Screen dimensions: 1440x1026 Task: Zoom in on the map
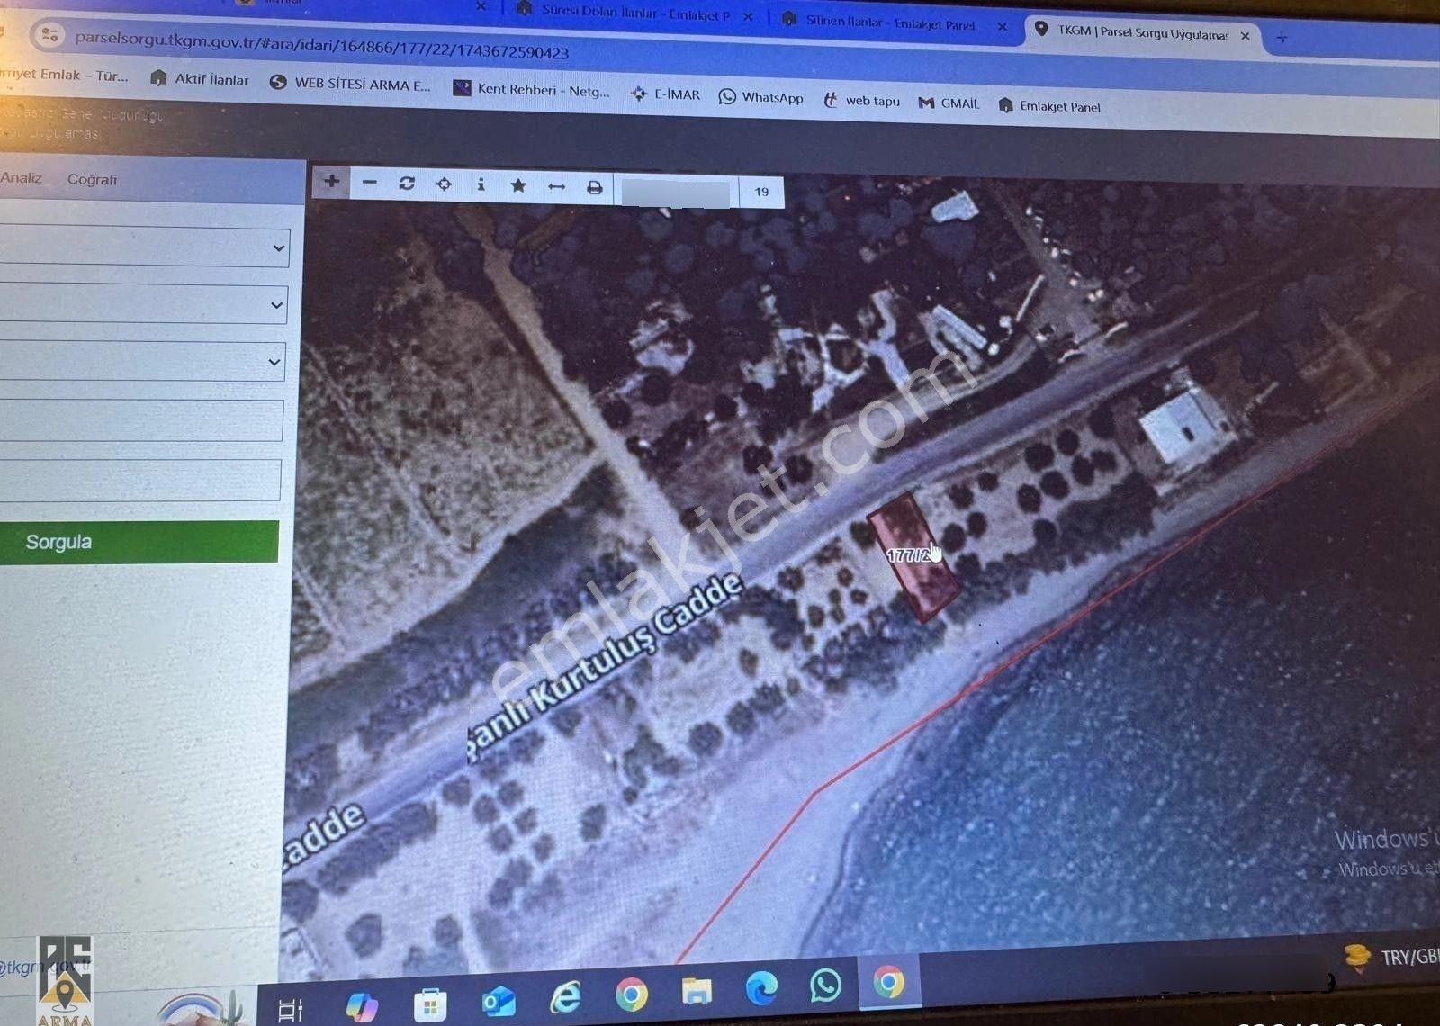(331, 184)
